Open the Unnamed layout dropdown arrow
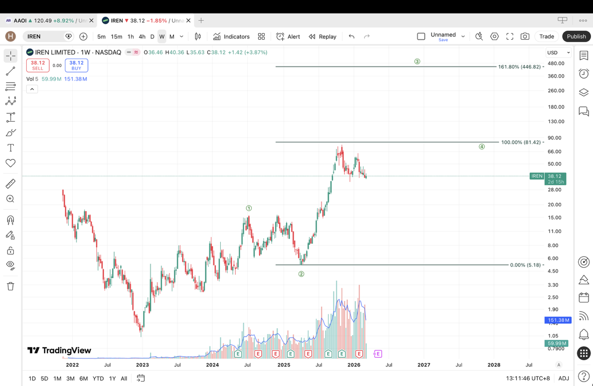The width and height of the screenshot is (593, 386). point(463,37)
